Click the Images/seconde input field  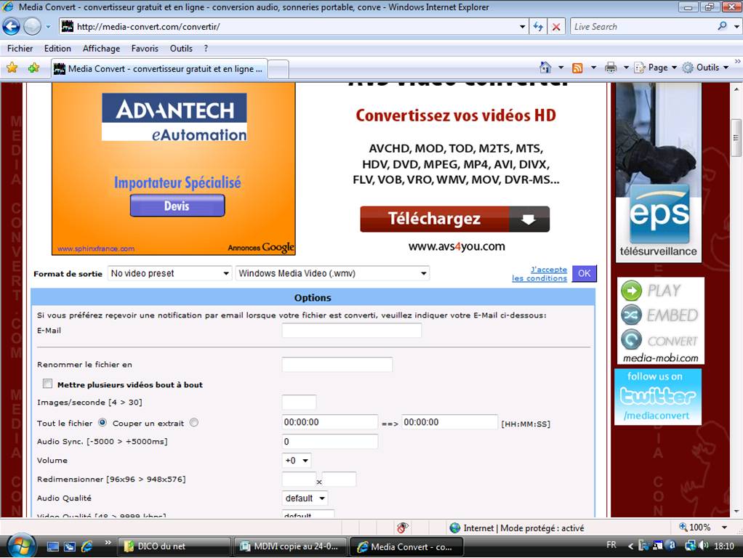click(299, 403)
